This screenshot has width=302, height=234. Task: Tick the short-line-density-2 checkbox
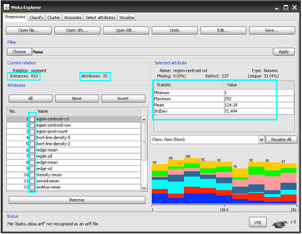click(32, 144)
